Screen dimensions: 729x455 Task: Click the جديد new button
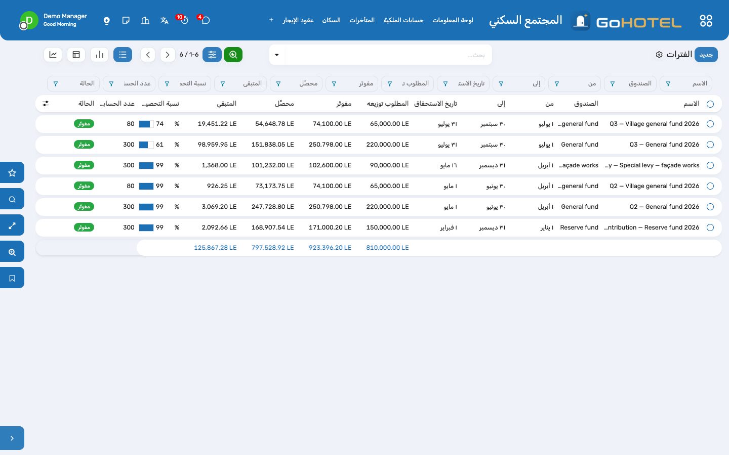tap(706, 55)
